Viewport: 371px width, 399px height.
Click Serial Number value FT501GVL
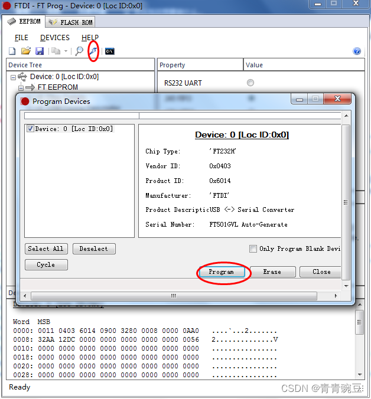pos(223,224)
